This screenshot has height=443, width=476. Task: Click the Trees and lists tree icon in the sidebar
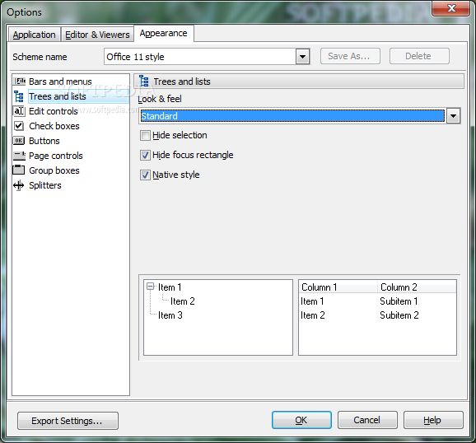pyautogui.click(x=19, y=96)
